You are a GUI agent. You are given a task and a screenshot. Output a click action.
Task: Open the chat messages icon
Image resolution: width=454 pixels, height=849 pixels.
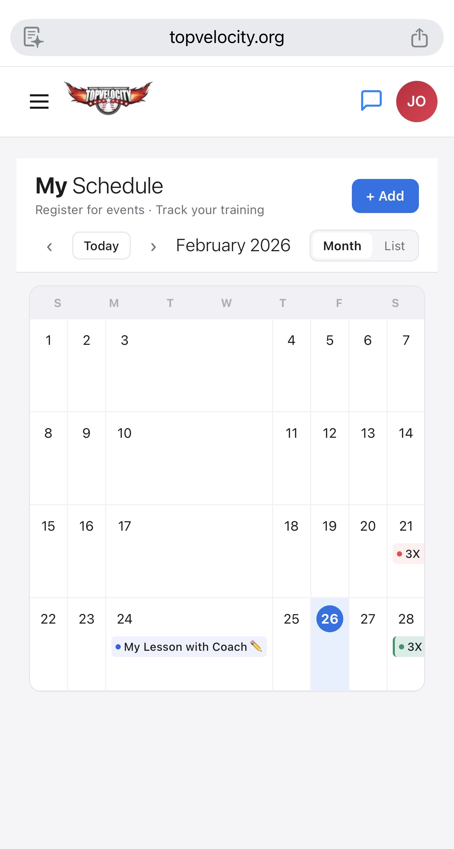[x=371, y=100]
